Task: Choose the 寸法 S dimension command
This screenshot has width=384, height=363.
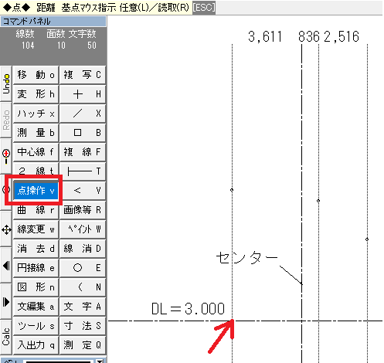Action: coord(83,326)
